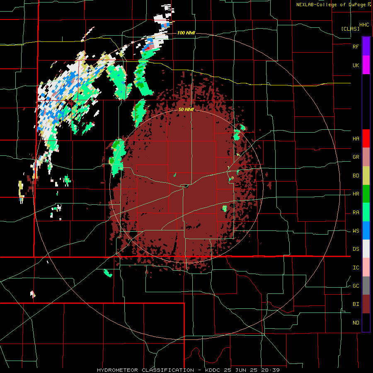Click the GC gray legend block
Image resolution: width=373 pixels, height=373 pixels.
click(366, 286)
